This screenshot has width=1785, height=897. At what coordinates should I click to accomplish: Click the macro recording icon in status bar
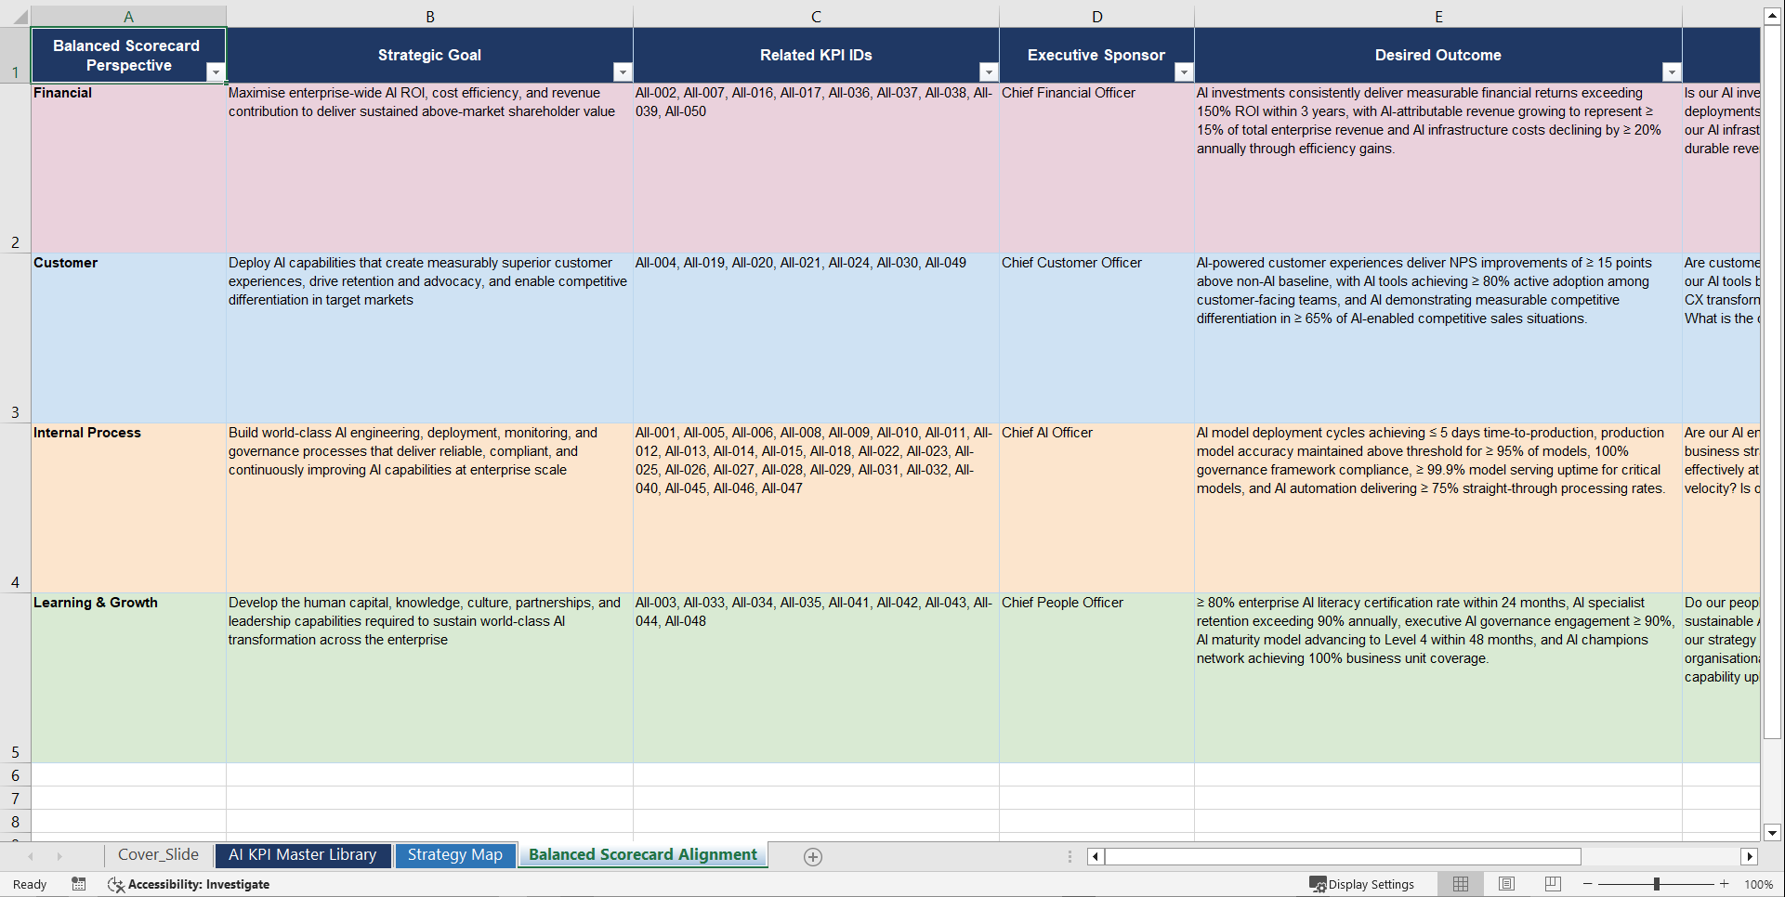79,884
